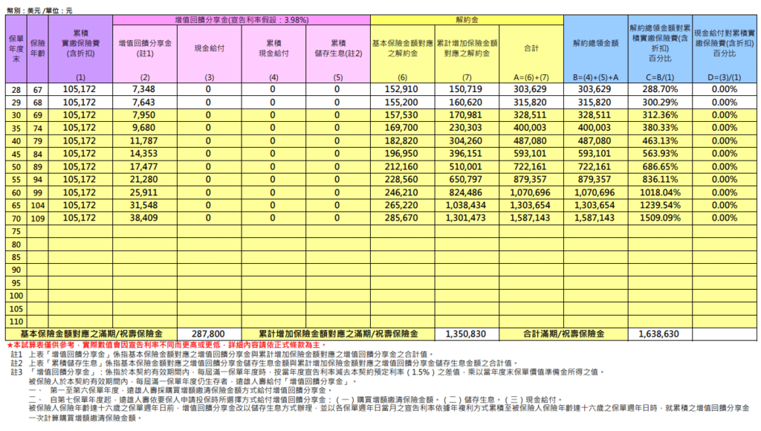Select the value 196,950

point(401,154)
